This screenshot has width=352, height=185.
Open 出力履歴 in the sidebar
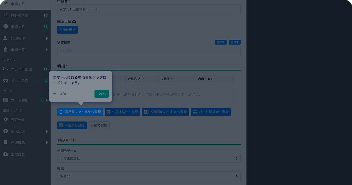tap(18, 154)
